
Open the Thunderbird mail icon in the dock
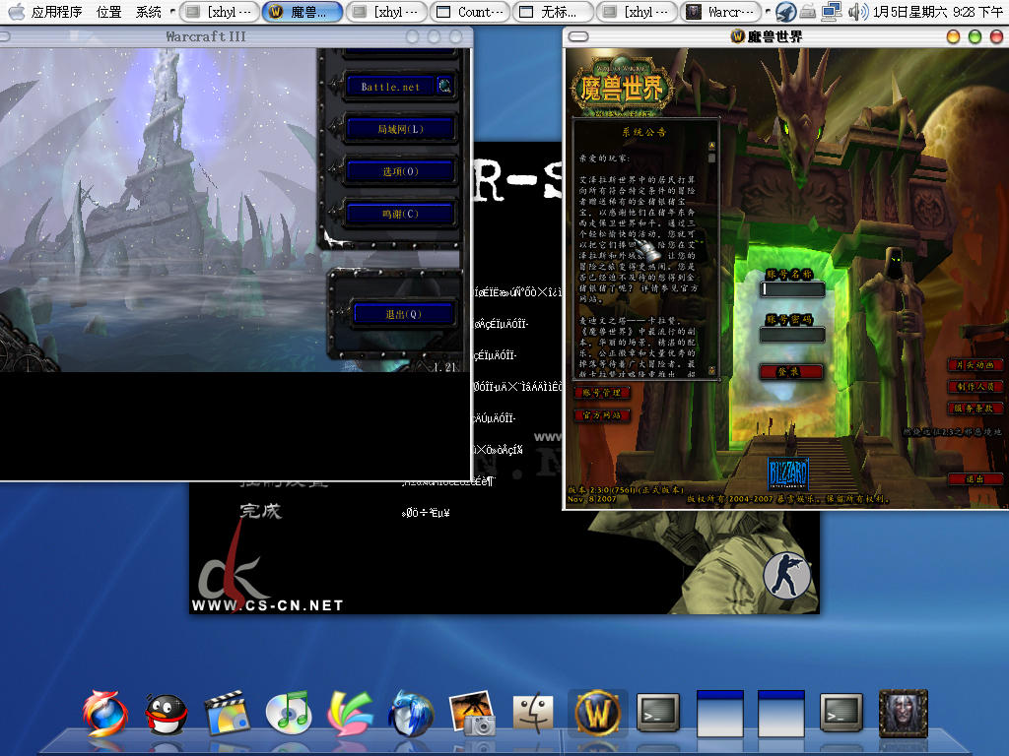pos(411,713)
